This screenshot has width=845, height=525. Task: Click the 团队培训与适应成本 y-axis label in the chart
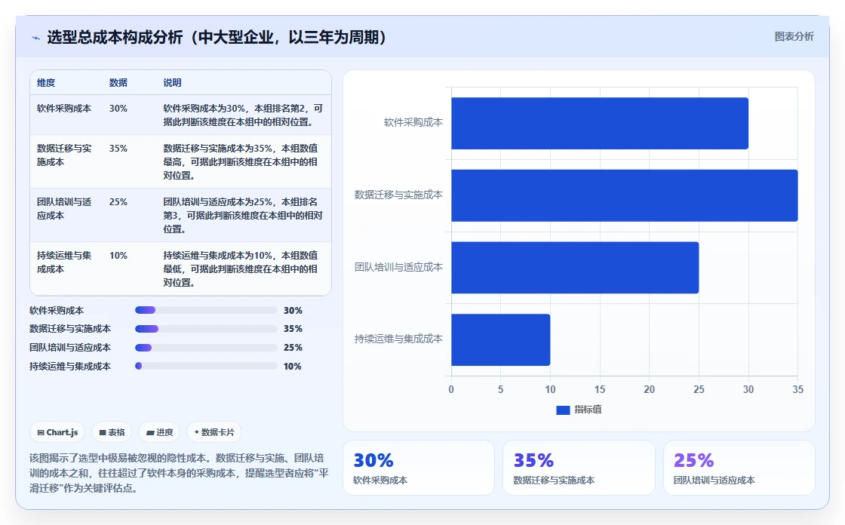click(399, 267)
